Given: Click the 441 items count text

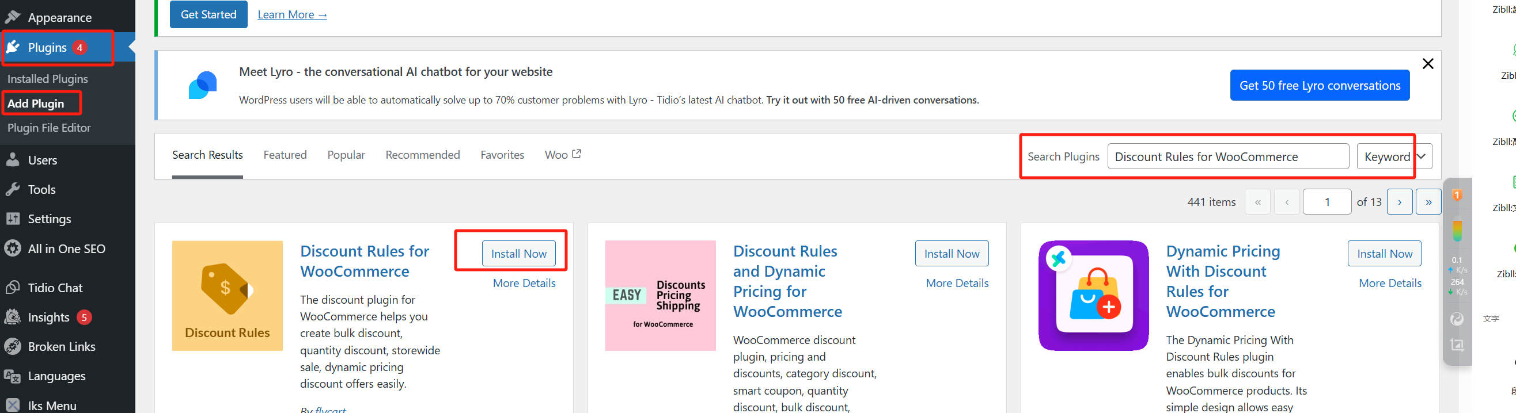Looking at the screenshot, I should [1211, 202].
